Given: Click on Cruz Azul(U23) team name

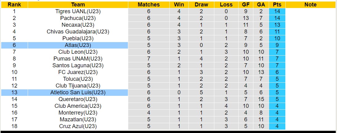Looking at the screenshot, I should 78,126.
